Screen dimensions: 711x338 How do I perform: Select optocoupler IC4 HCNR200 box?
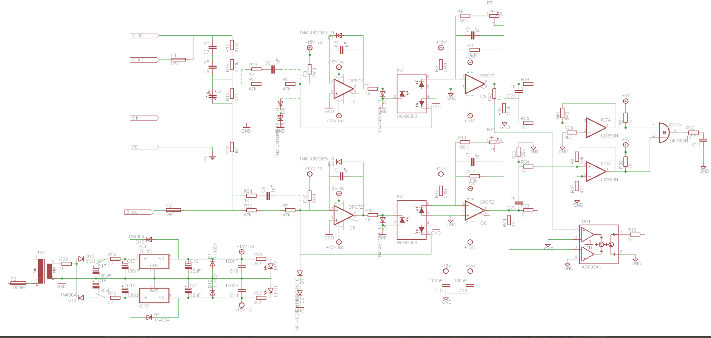[412, 220]
